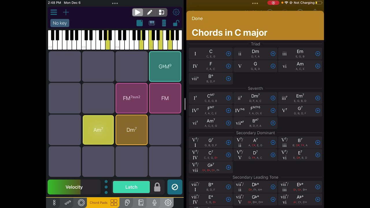Add the FM7 seventh chord
Screen dimensions: 370x208
(228, 111)
